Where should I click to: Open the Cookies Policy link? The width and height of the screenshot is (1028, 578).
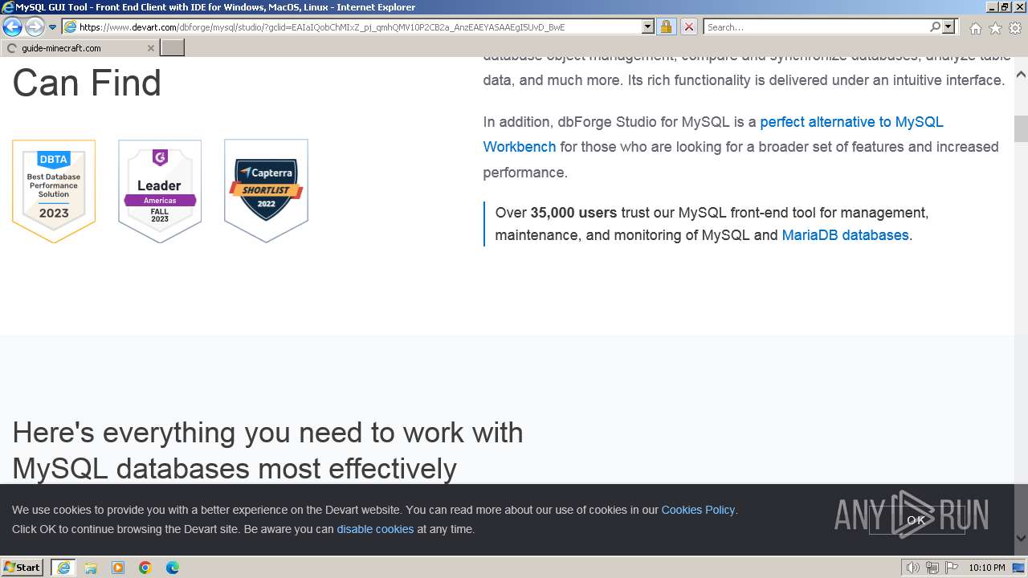[698, 510]
